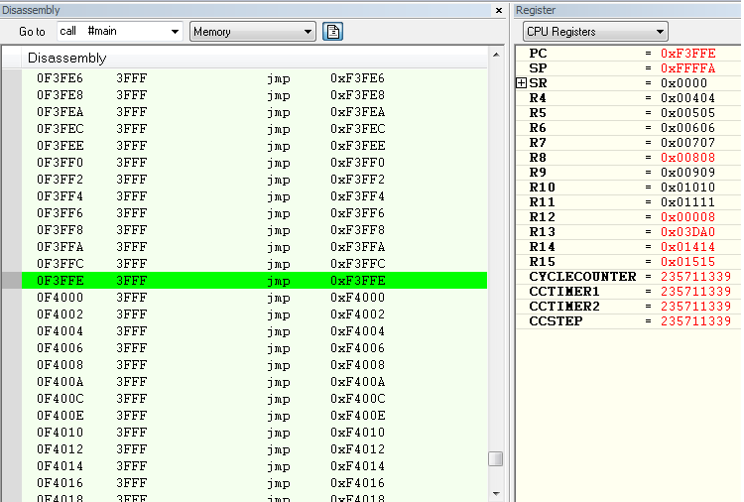The width and height of the screenshot is (744, 502).
Task: Click jump target 0xF4000 operand
Action: coord(358,298)
